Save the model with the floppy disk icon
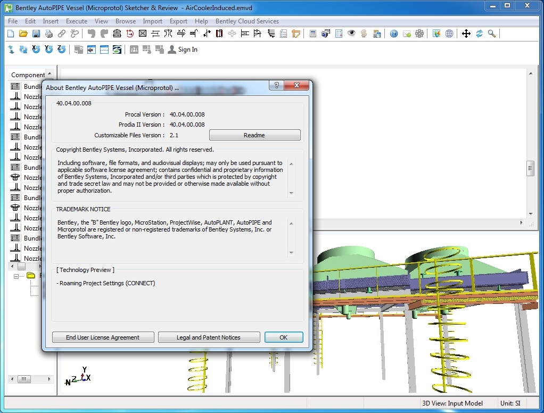This screenshot has width=544, height=413. [x=36, y=34]
